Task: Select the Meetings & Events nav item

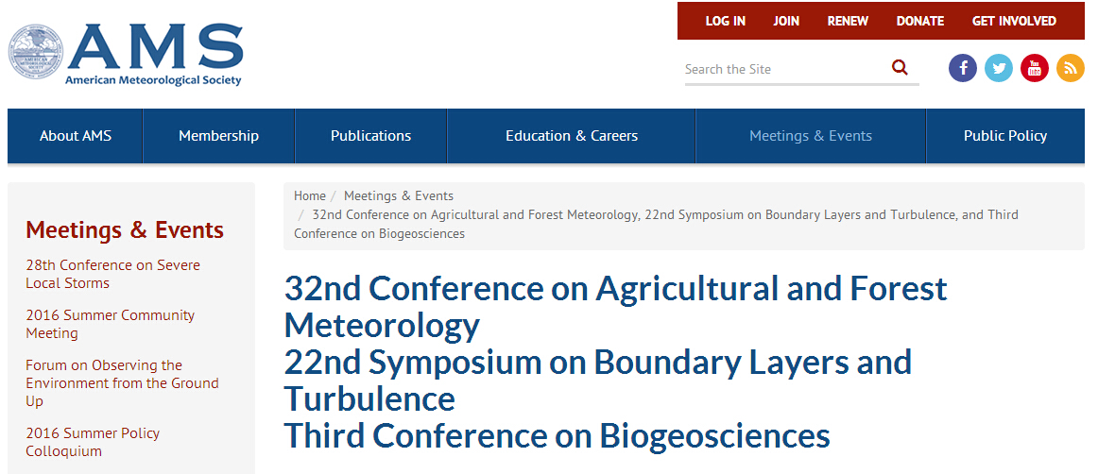Action: [811, 136]
